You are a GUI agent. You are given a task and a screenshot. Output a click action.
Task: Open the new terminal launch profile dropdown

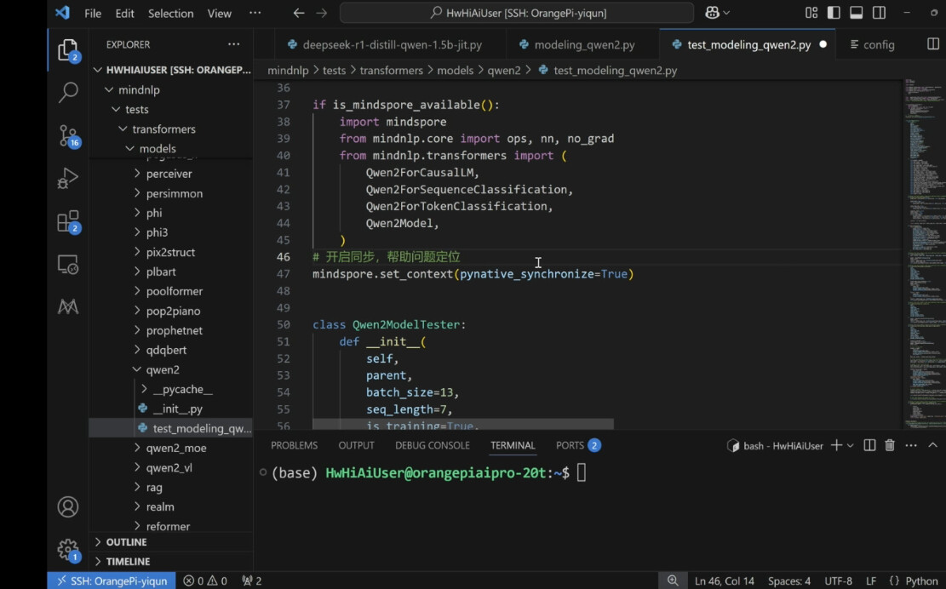tap(851, 445)
